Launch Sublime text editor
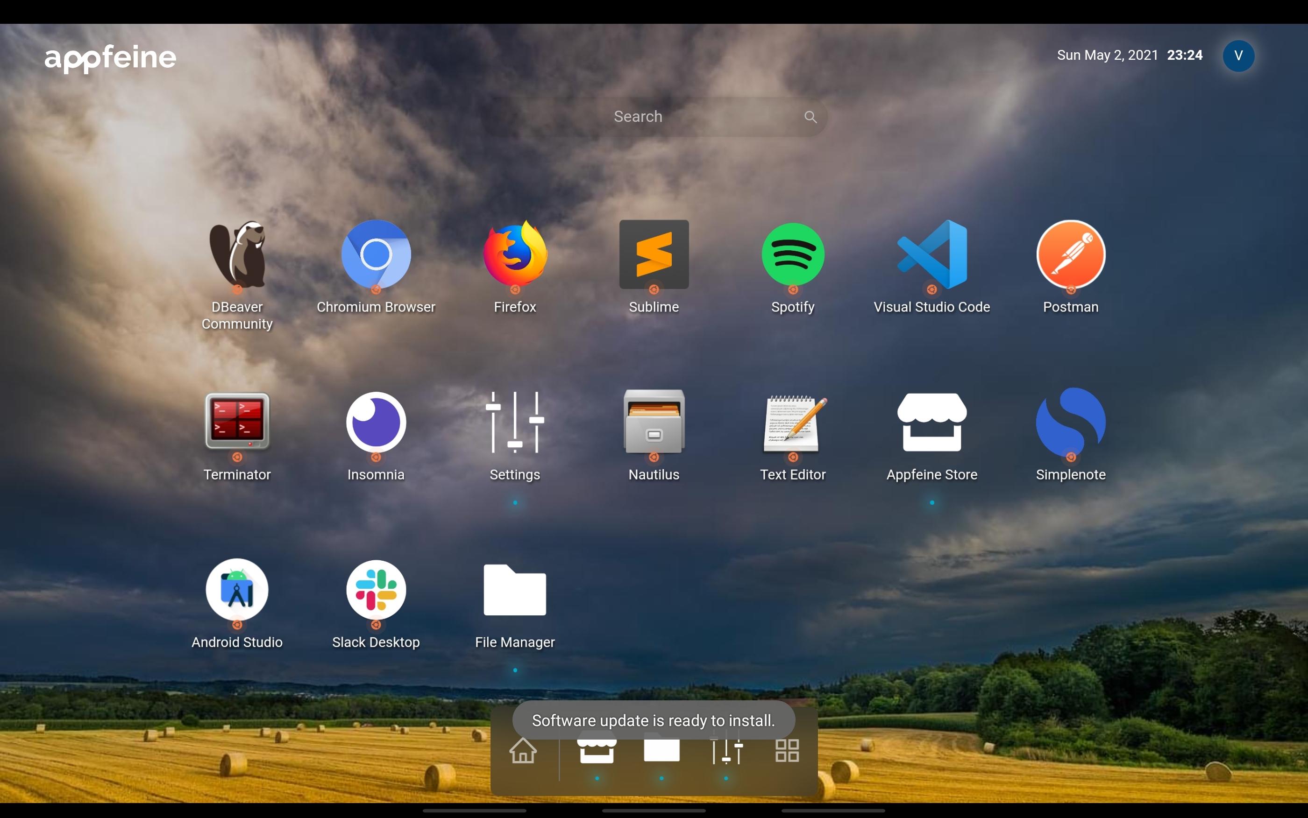The image size is (1308, 818). 654,254
